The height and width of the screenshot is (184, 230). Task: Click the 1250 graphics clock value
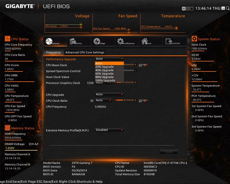coord(90,83)
